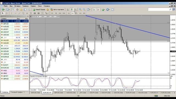Switch to the GBPUSD,Daily chart tab
Viewport: 176px width, 99px height.
coord(59,93)
